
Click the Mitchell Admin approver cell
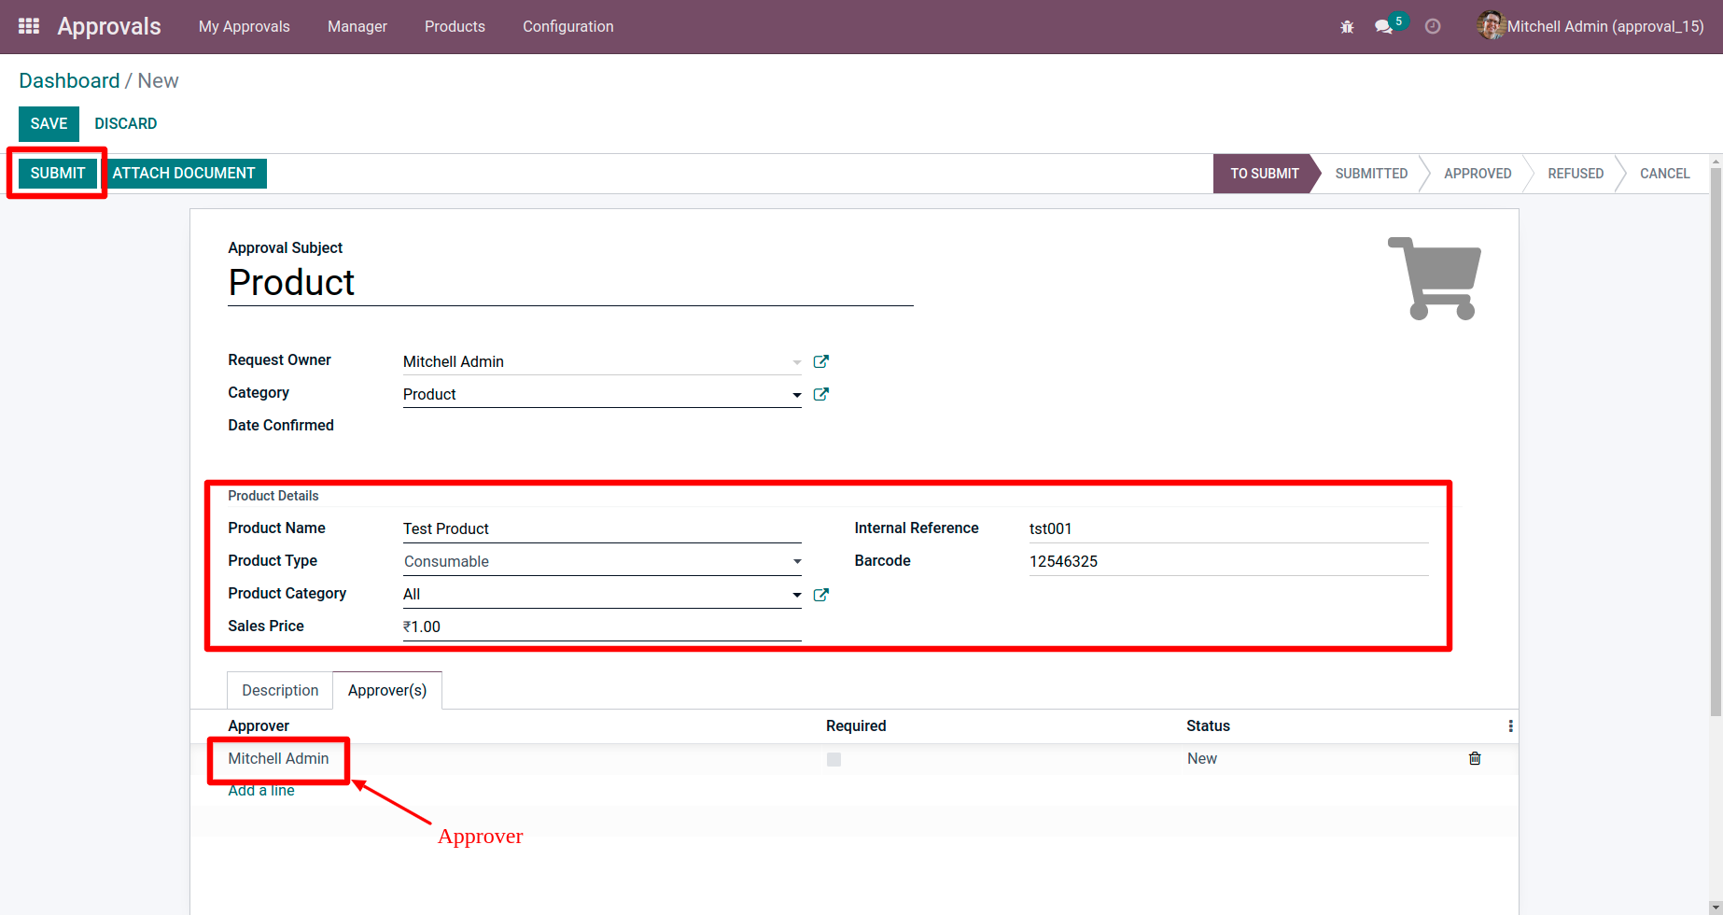coord(278,758)
